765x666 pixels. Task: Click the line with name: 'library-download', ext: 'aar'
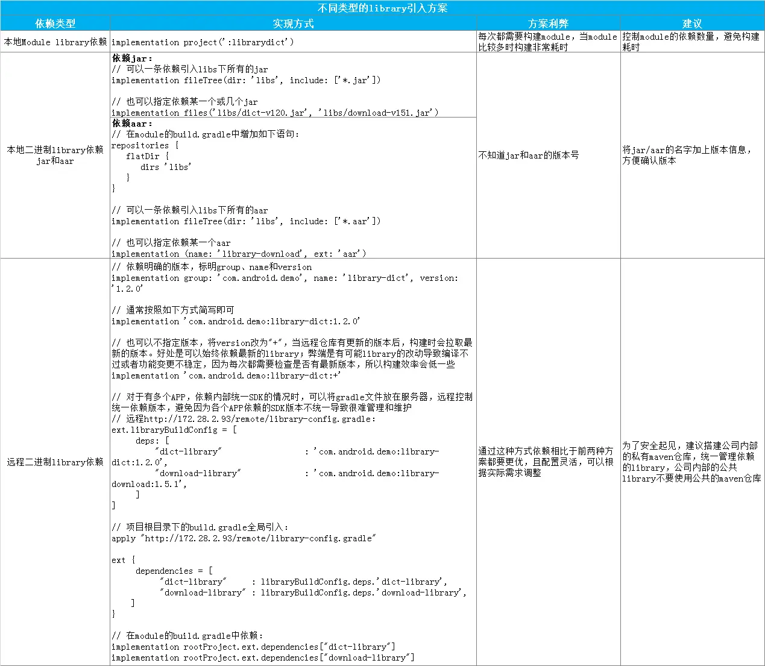pyautogui.click(x=239, y=254)
